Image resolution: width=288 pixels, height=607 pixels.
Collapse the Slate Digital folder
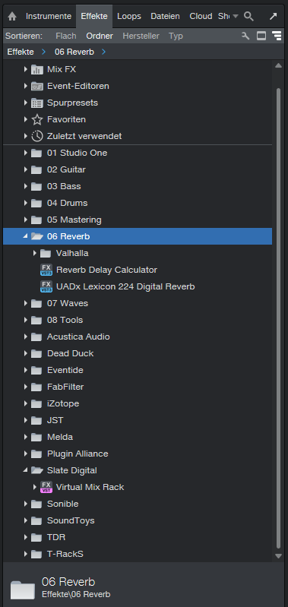pos(26,470)
